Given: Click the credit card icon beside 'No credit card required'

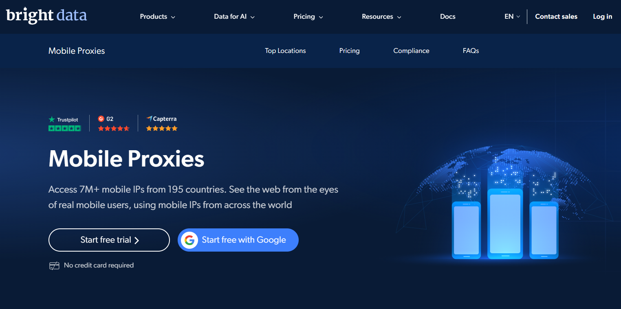Looking at the screenshot, I should click(54, 266).
